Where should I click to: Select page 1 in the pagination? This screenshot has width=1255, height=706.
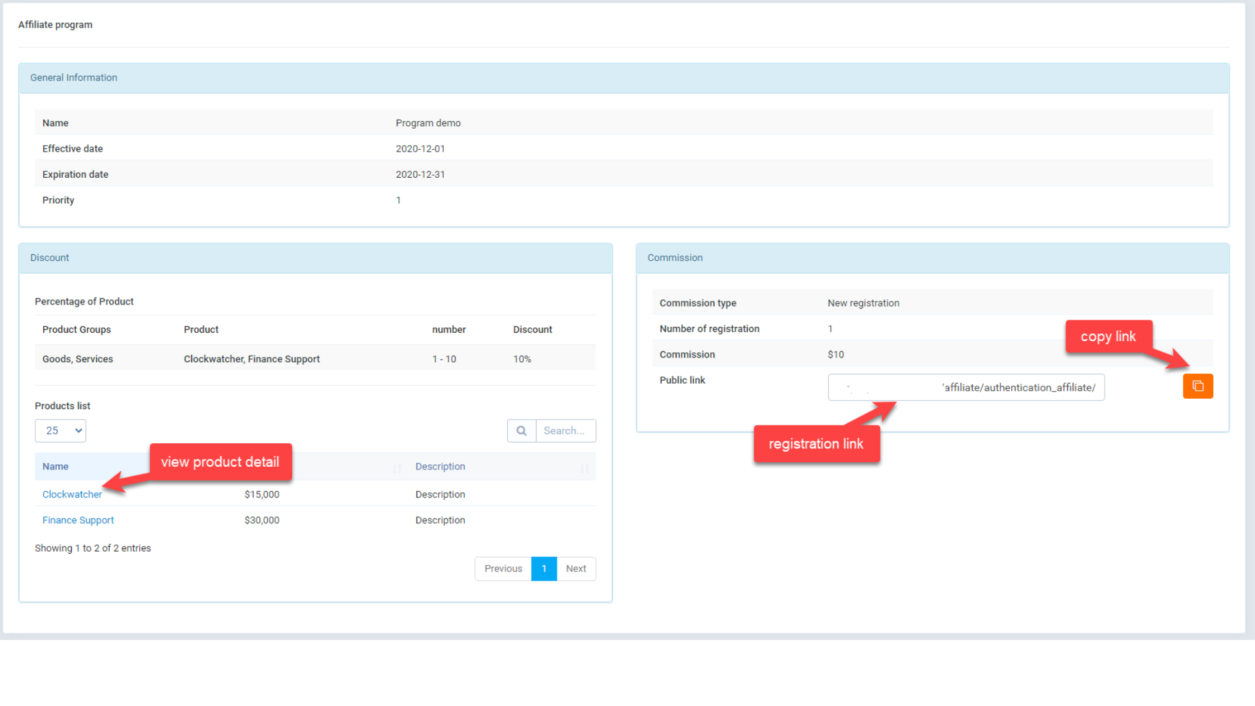pos(544,569)
